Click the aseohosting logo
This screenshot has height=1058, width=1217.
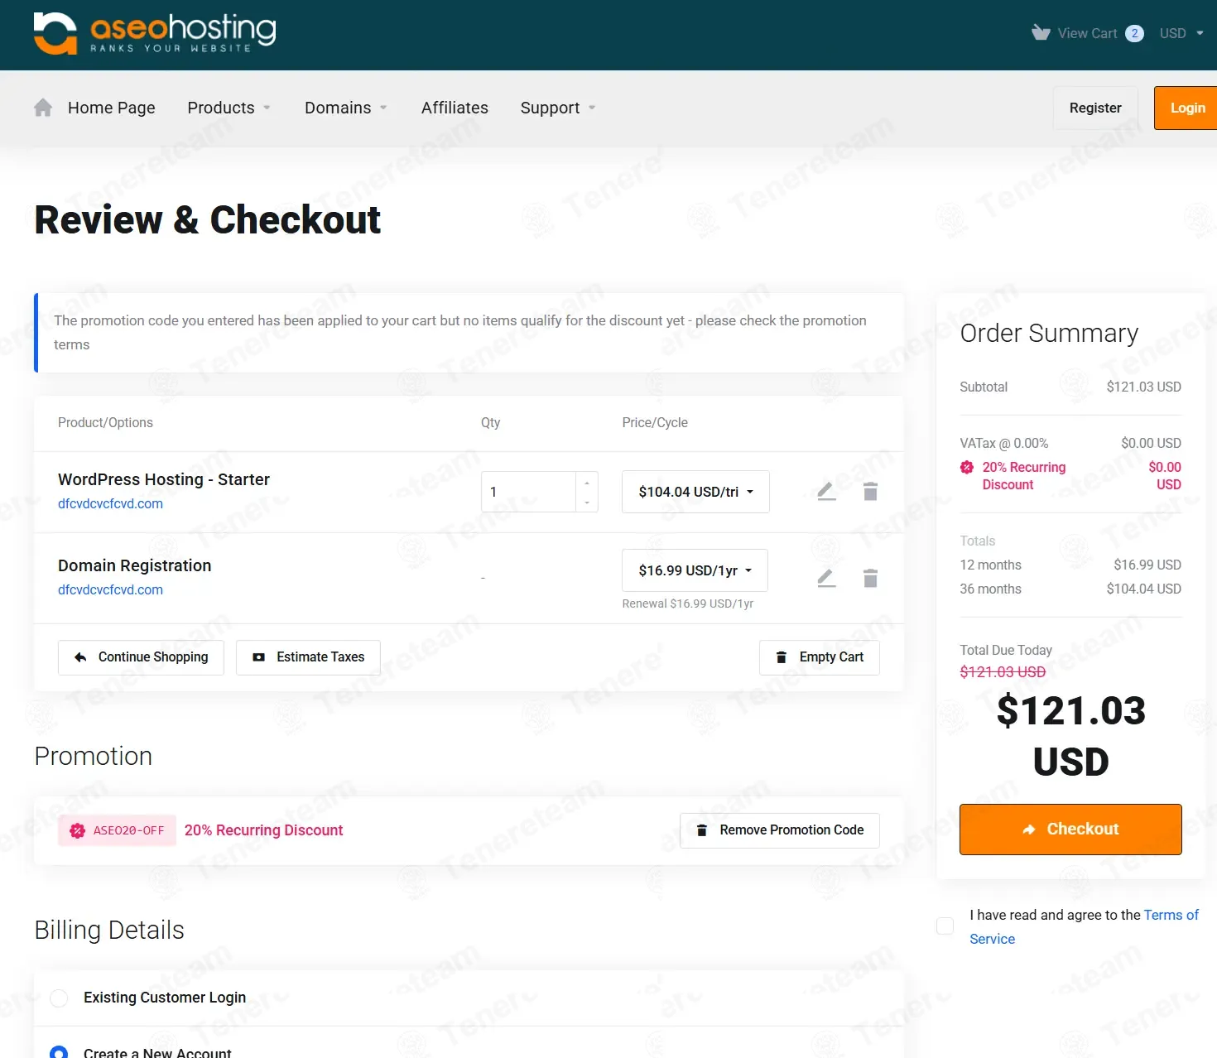(x=155, y=33)
